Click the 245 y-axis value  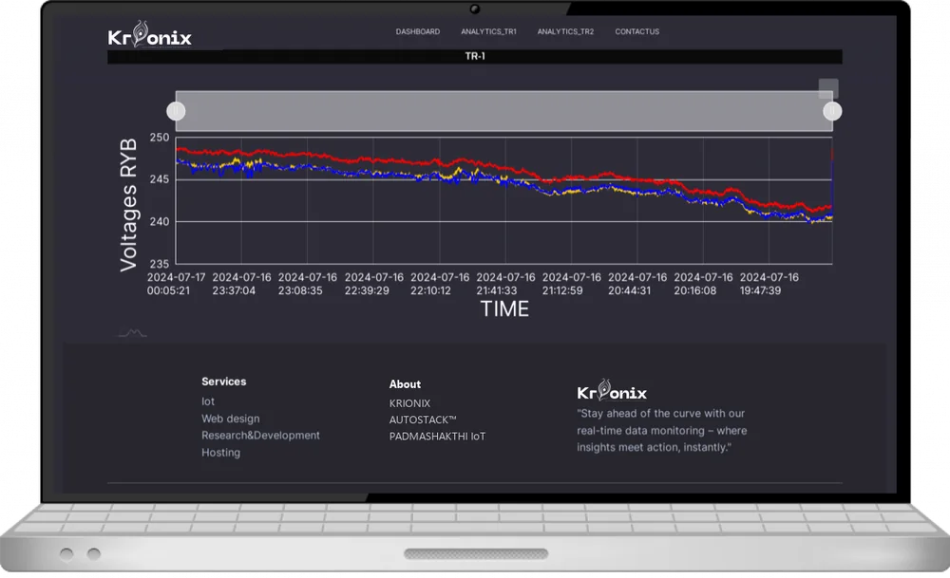pos(160,179)
